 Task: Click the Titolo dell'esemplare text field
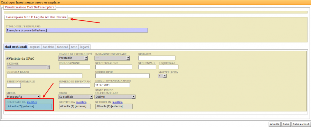click(x=77, y=30)
